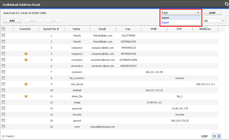Image resolution: width=229 pixels, height=140 pixels.
Task: Sort by Fax column header
Action: [x=128, y=29]
